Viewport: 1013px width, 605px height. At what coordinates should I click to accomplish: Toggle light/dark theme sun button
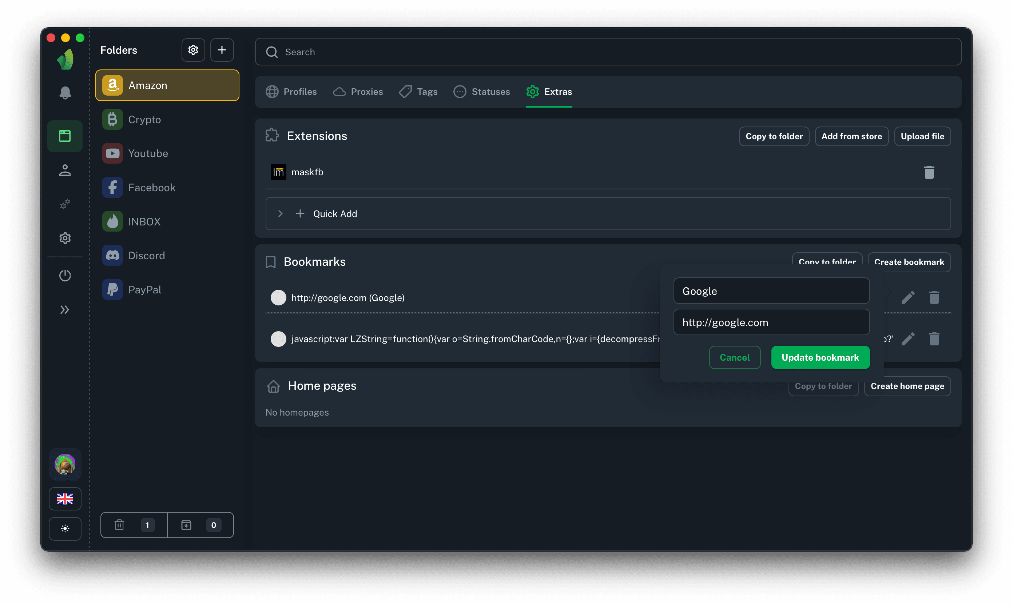point(65,528)
